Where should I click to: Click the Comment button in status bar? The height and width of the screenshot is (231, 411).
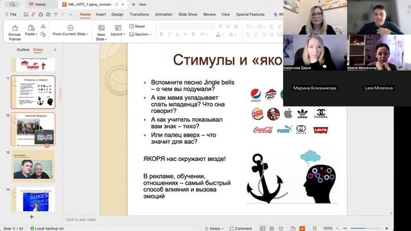241,228
